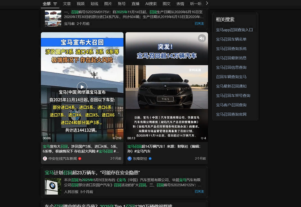This screenshot has width=301, height=207.
Task: Open 中安在线汽车新闻 profile avatar
Action: point(45,158)
